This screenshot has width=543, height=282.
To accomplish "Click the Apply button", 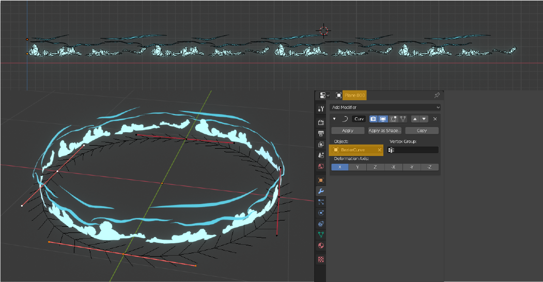I will tap(348, 131).
